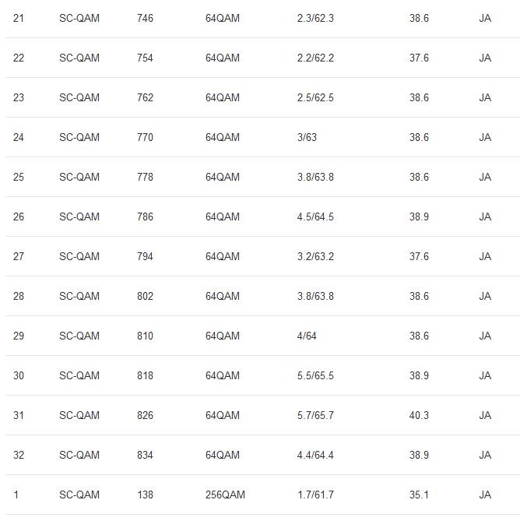Select frequency 786 in row 26

[x=145, y=216]
